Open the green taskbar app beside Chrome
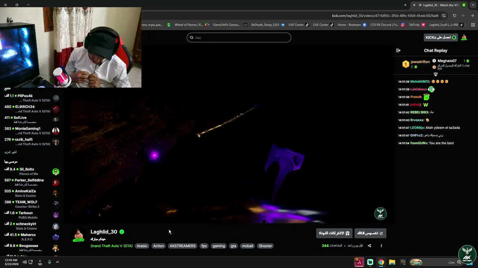 click(370, 262)
